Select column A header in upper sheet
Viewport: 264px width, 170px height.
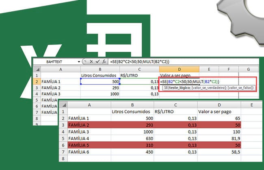coord(61,69)
